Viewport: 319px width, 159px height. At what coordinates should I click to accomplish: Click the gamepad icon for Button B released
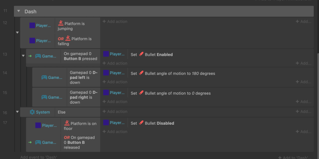[x=38, y=142]
